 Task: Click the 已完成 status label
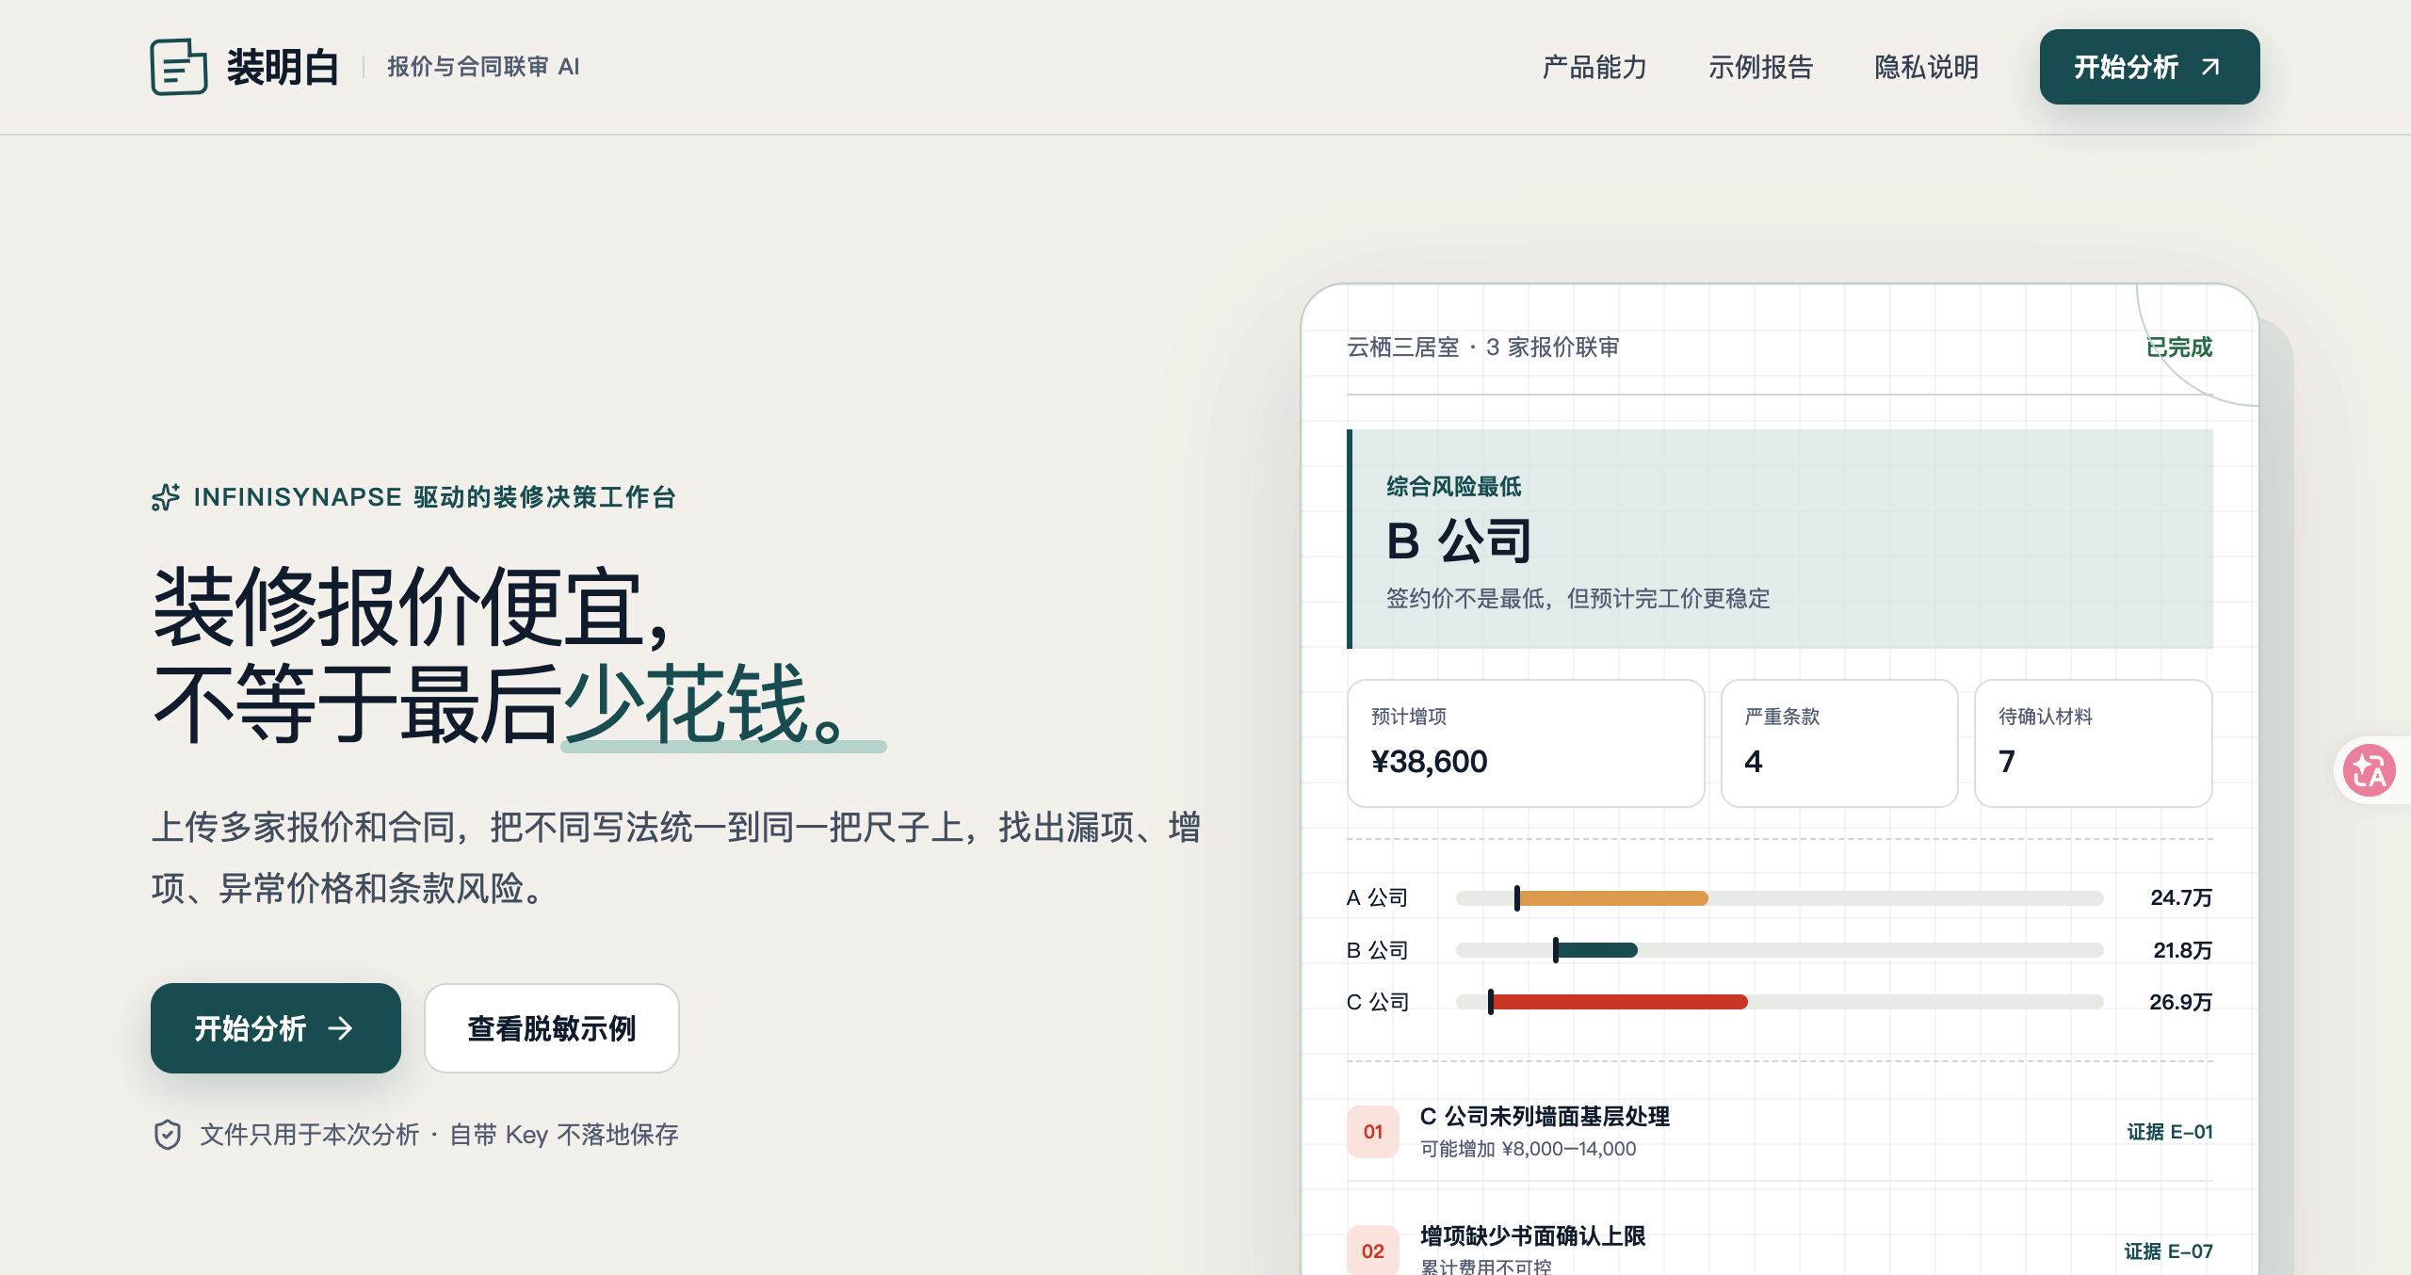(x=2179, y=347)
